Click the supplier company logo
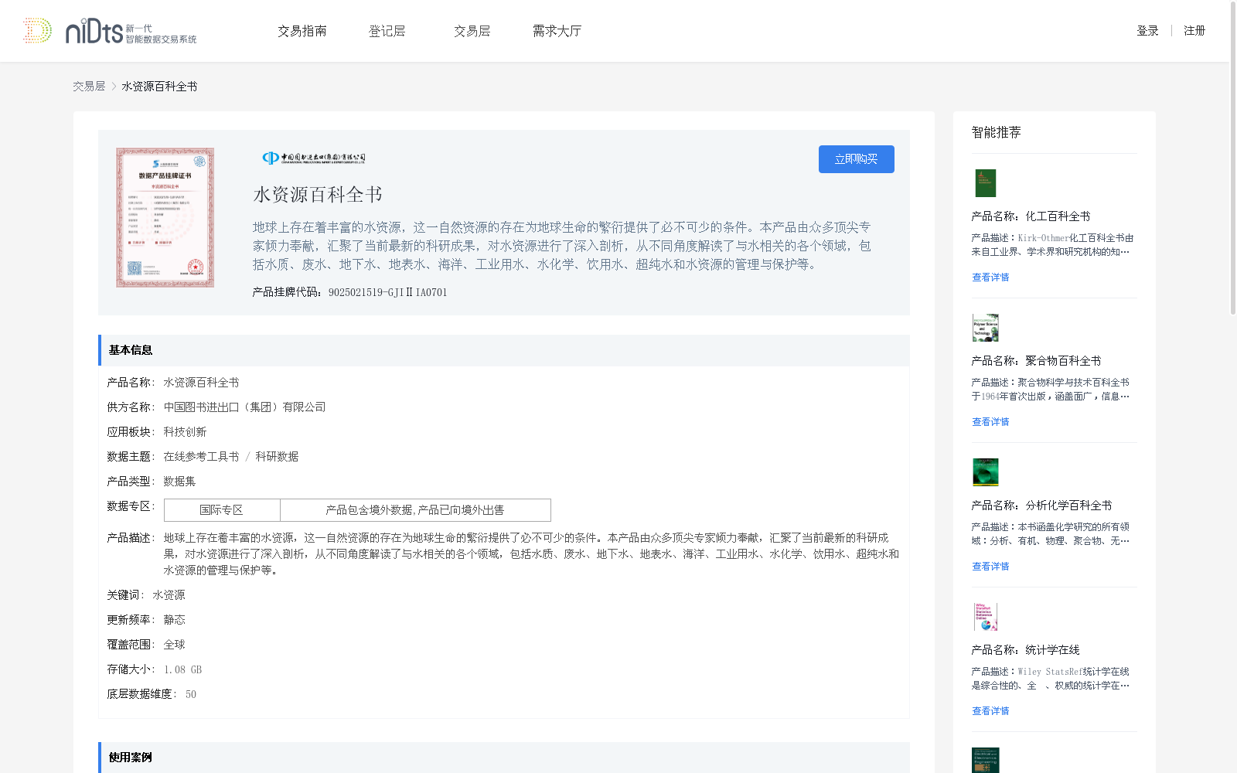Viewport: 1237px width, 773px height. [x=313, y=158]
